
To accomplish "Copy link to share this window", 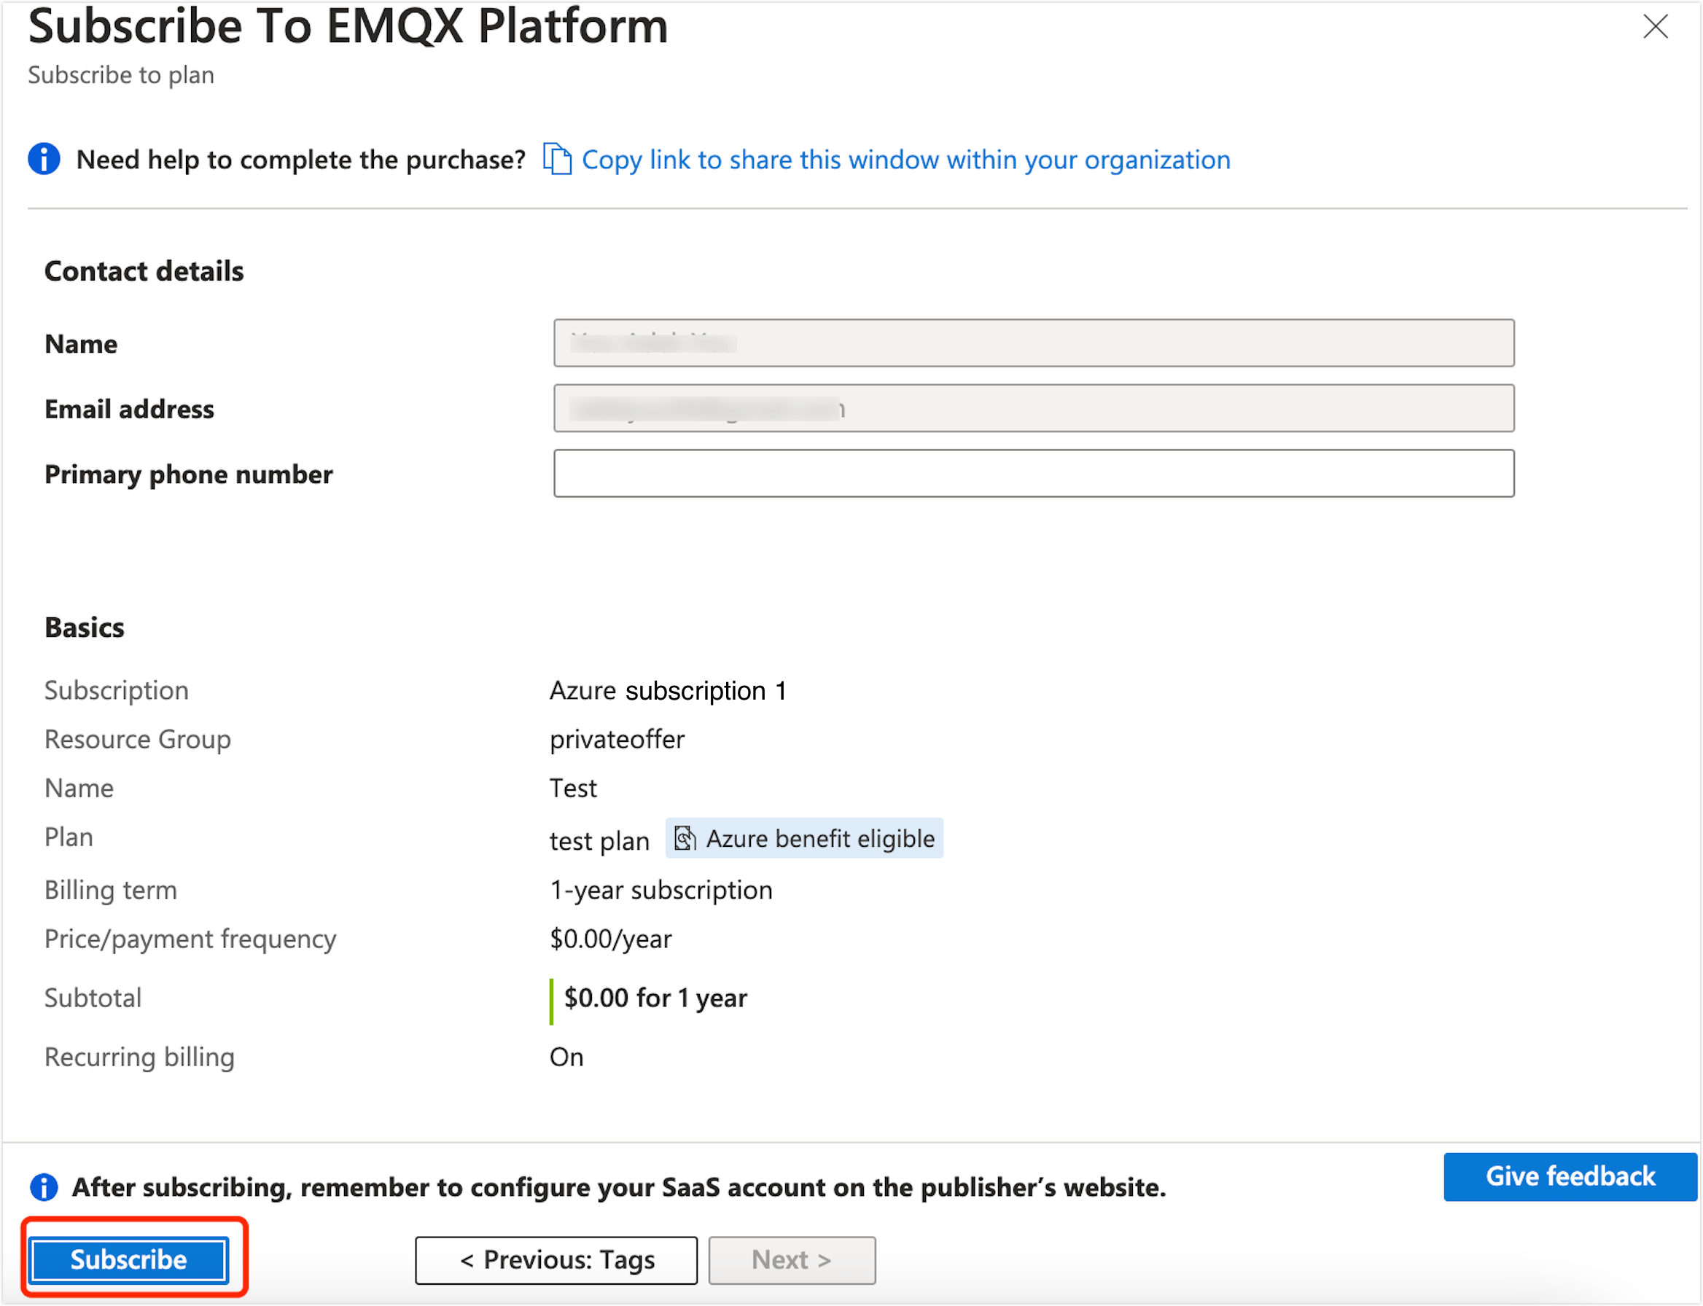I will 905,160.
